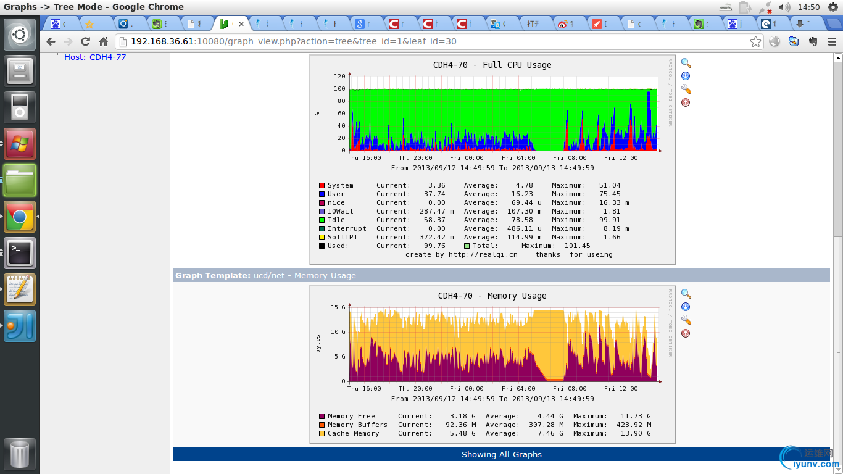
Task: Click the green Idle legend swatch
Action: [322, 220]
